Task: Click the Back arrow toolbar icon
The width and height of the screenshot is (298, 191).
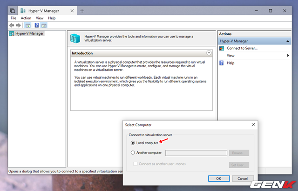Action: pyautogui.click(x=12, y=25)
